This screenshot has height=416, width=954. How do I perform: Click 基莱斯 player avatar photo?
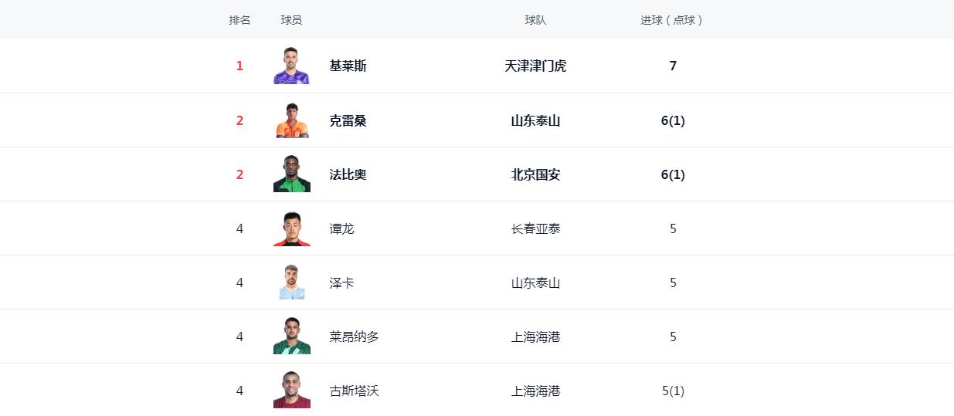291,66
